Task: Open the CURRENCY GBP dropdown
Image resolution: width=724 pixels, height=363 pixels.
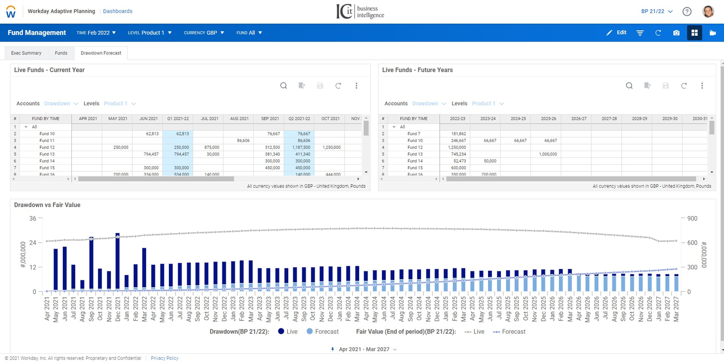Action: coord(204,32)
